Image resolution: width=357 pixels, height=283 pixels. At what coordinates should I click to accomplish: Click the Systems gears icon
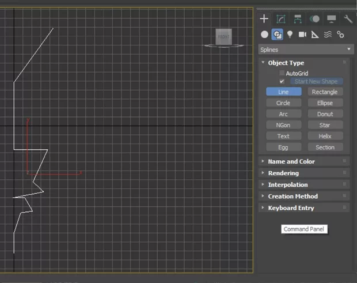click(x=340, y=35)
